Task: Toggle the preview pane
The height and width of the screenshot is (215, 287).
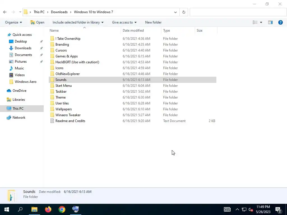Action: coord(270,22)
